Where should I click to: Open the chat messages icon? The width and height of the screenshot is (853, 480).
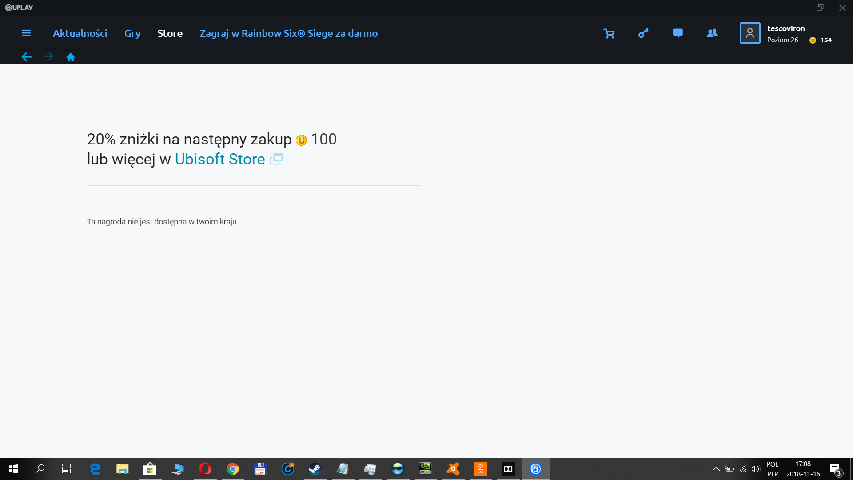678,33
